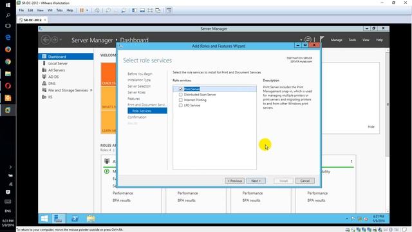Open Server Manager notifications flag
Screen dimensions: 412x232
322,40
